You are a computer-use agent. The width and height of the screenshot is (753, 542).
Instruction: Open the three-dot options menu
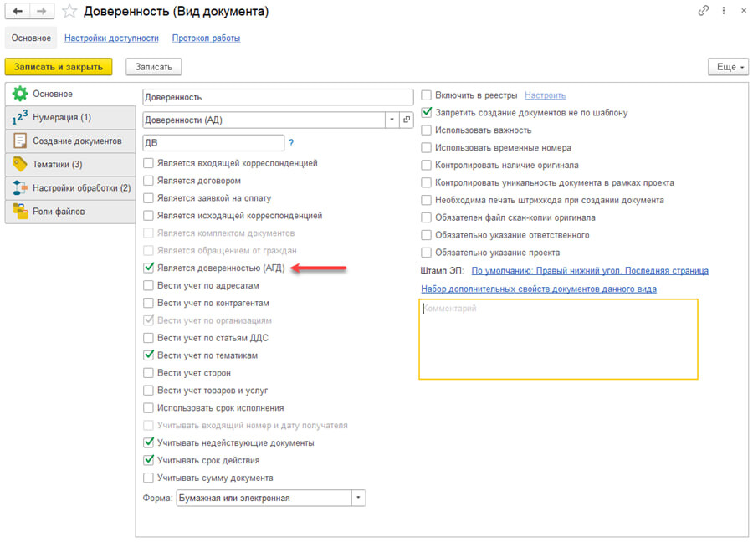(x=723, y=11)
